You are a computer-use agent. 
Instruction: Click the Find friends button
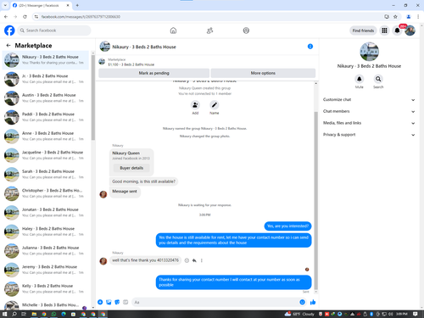pyautogui.click(x=363, y=31)
